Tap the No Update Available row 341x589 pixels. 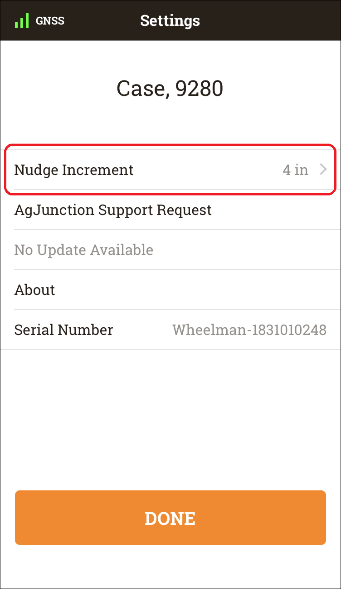(x=170, y=250)
